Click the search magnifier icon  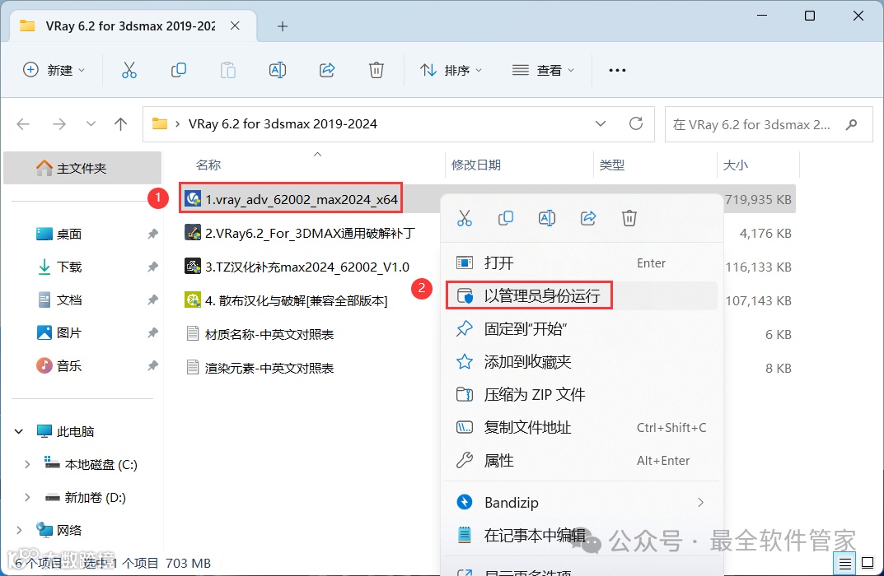[852, 124]
